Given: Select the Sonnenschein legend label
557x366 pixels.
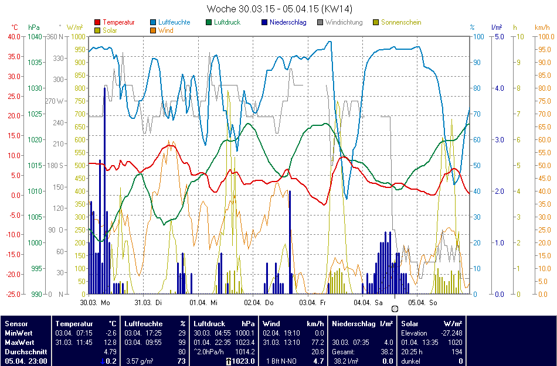Looking at the screenshot, I should 402,22.
